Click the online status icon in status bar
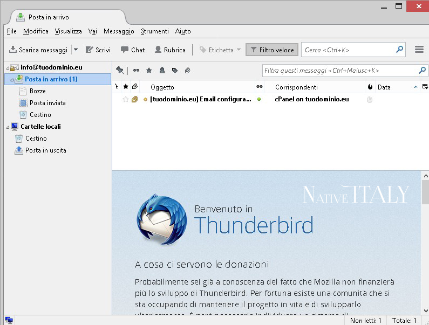 pyautogui.click(x=9, y=320)
